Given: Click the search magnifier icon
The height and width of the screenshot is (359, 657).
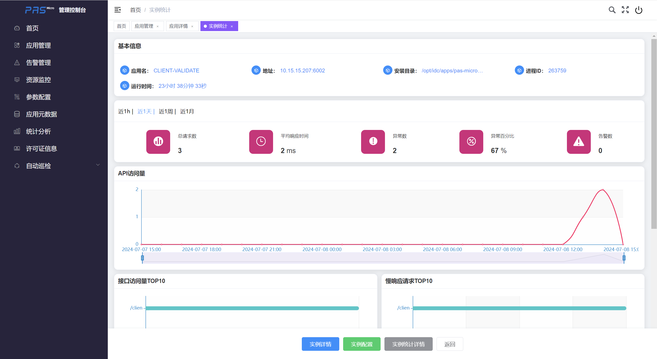Looking at the screenshot, I should click(x=612, y=10).
